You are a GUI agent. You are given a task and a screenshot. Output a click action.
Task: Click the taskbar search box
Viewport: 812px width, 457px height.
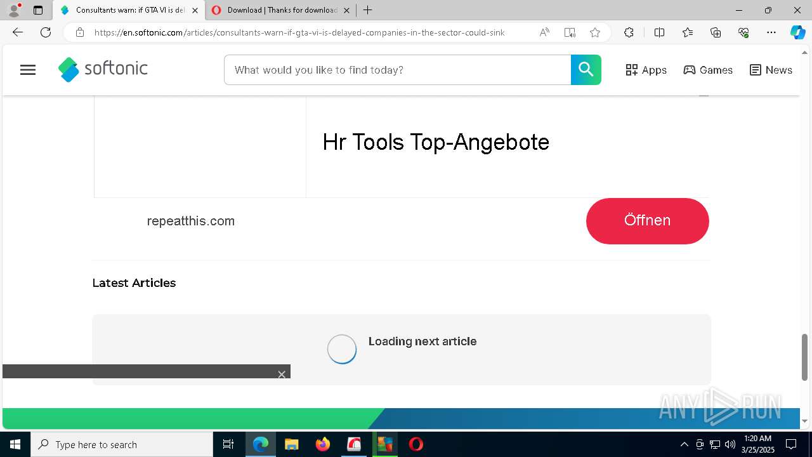click(x=122, y=444)
